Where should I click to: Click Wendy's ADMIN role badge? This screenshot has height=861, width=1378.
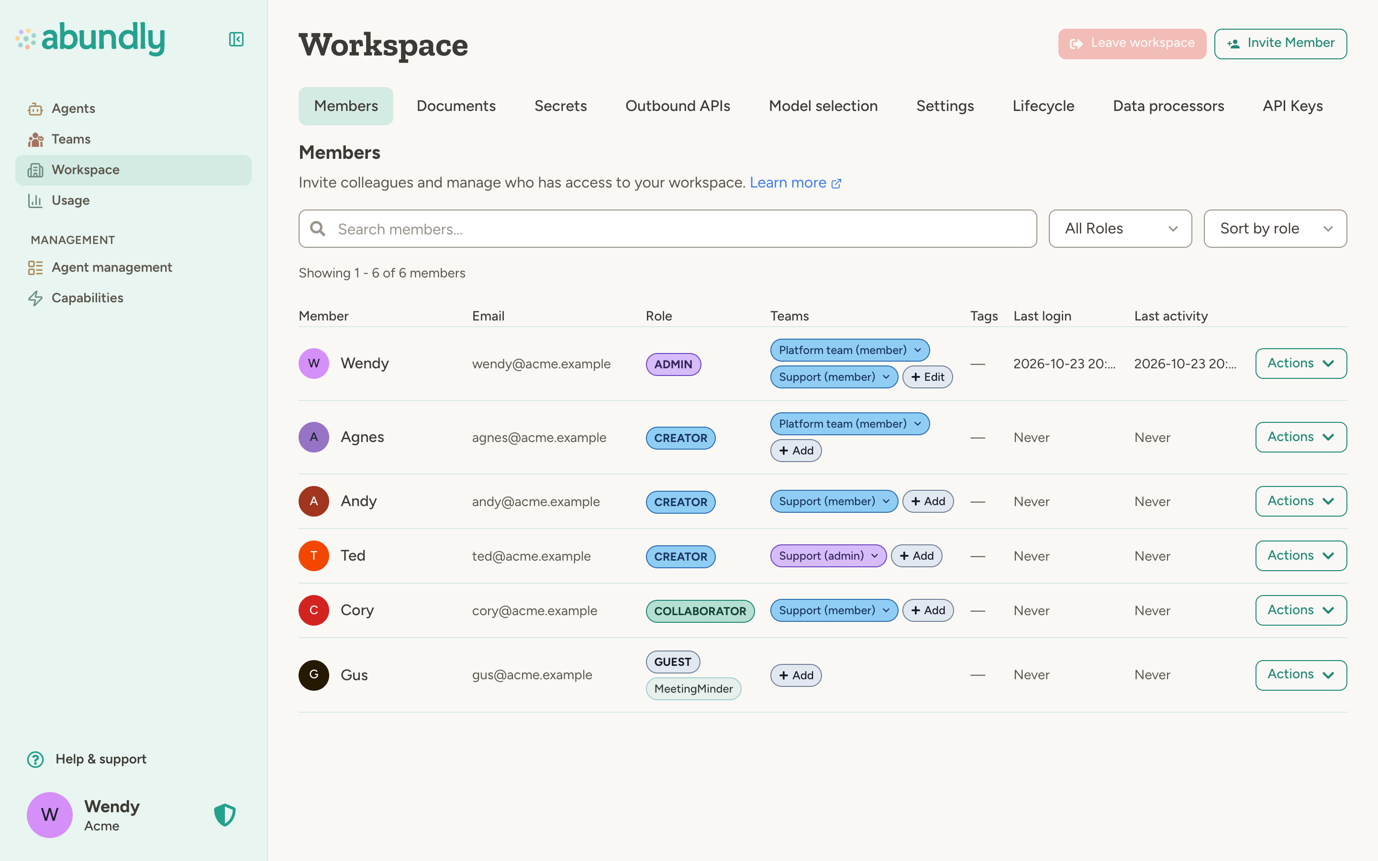[673, 364]
